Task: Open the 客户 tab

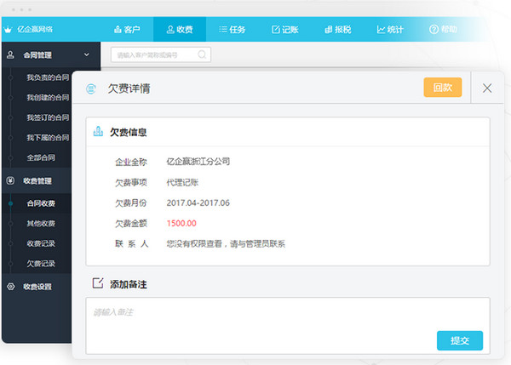Action: point(126,29)
